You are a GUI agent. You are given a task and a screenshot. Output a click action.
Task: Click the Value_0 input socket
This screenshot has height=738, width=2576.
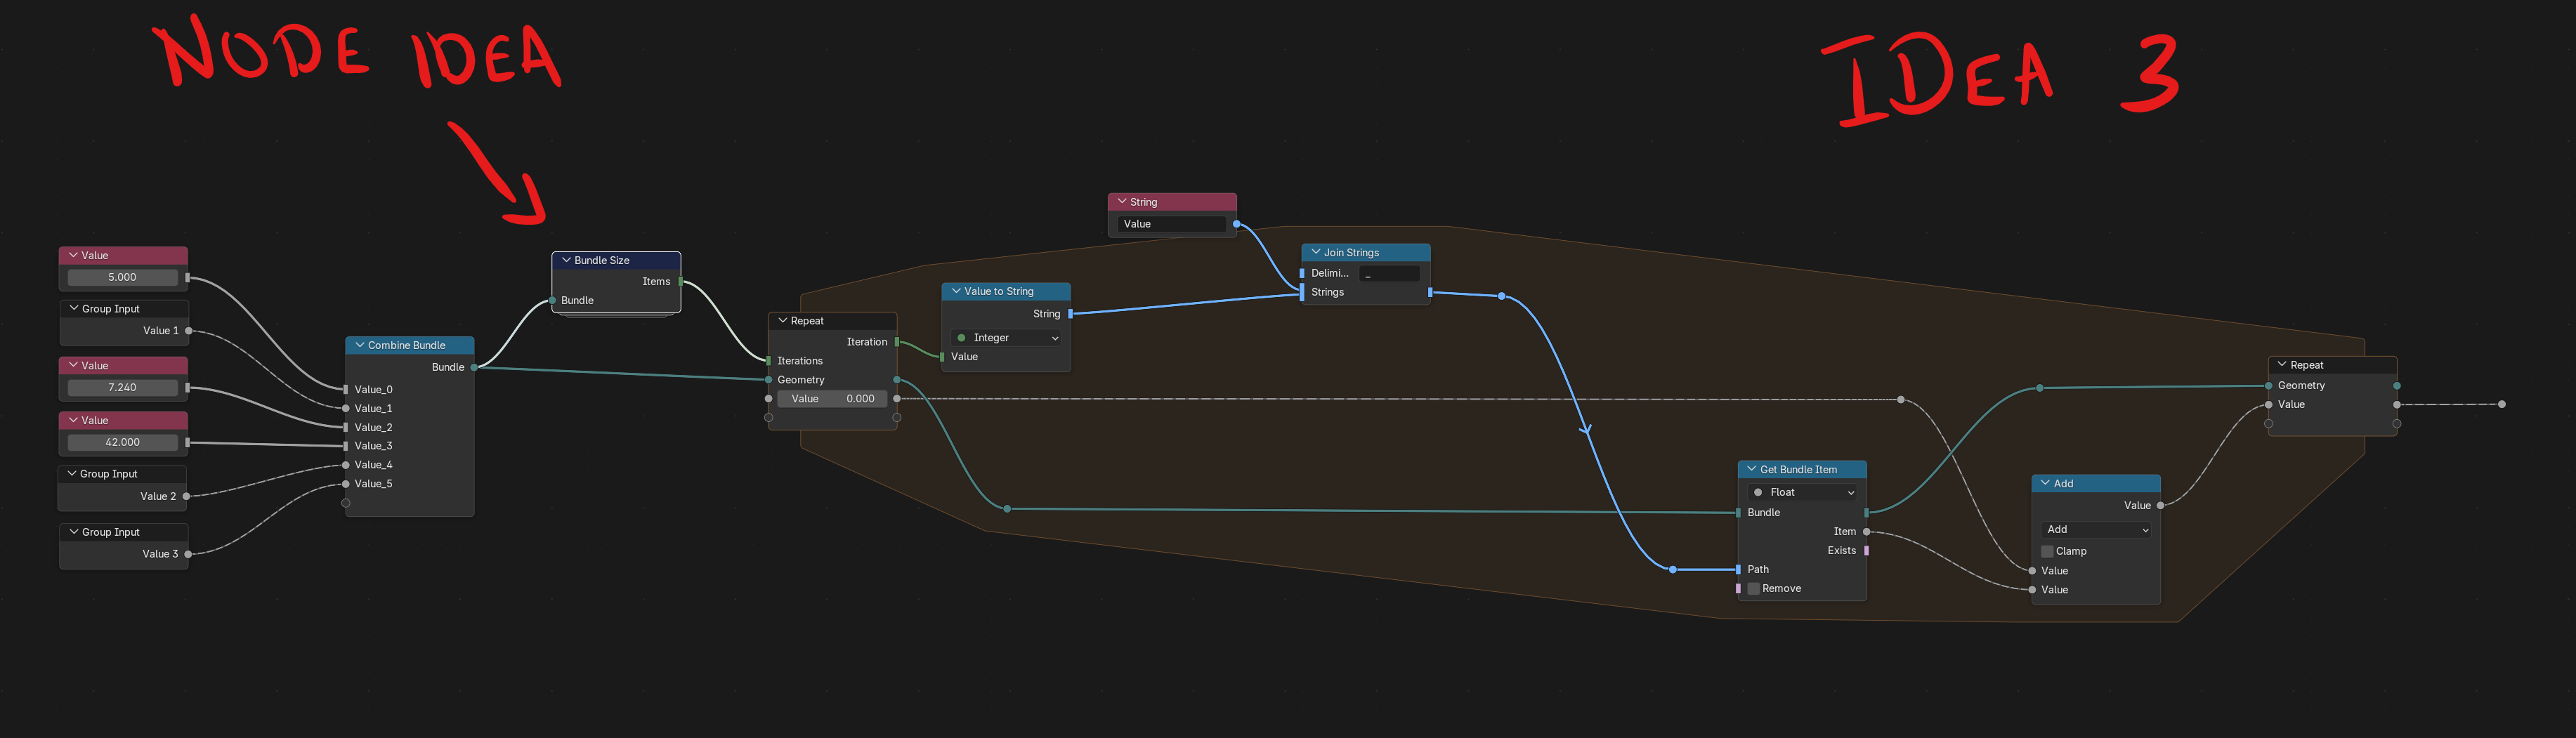(x=346, y=389)
